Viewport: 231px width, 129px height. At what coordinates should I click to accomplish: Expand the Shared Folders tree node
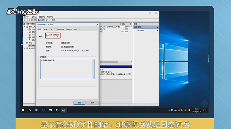pos(27,35)
